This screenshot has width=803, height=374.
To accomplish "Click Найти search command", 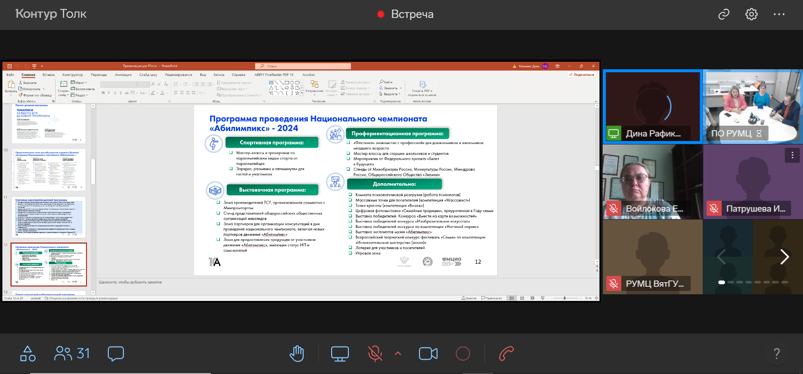I will (386, 82).
